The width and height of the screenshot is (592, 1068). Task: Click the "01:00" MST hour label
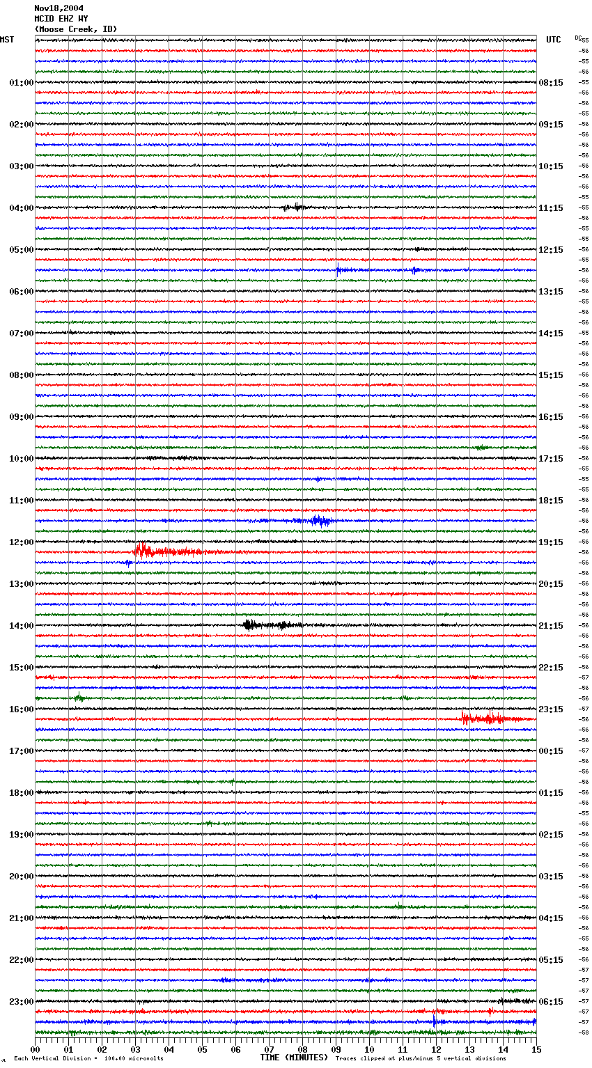point(22,83)
